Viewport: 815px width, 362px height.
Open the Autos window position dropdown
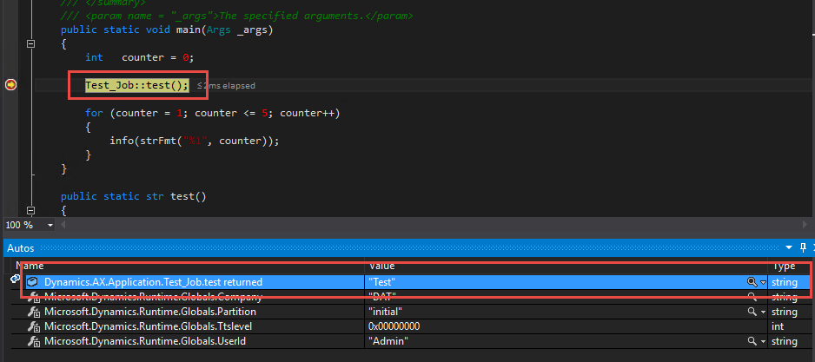(788, 248)
